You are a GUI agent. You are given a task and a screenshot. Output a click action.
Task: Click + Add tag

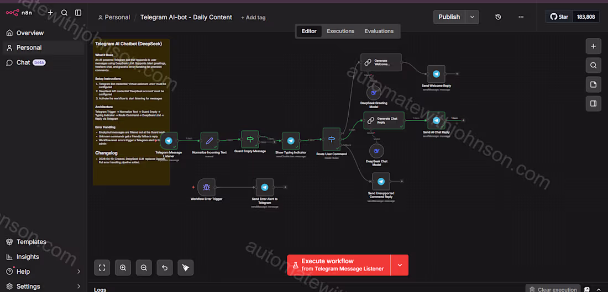click(x=253, y=18)
